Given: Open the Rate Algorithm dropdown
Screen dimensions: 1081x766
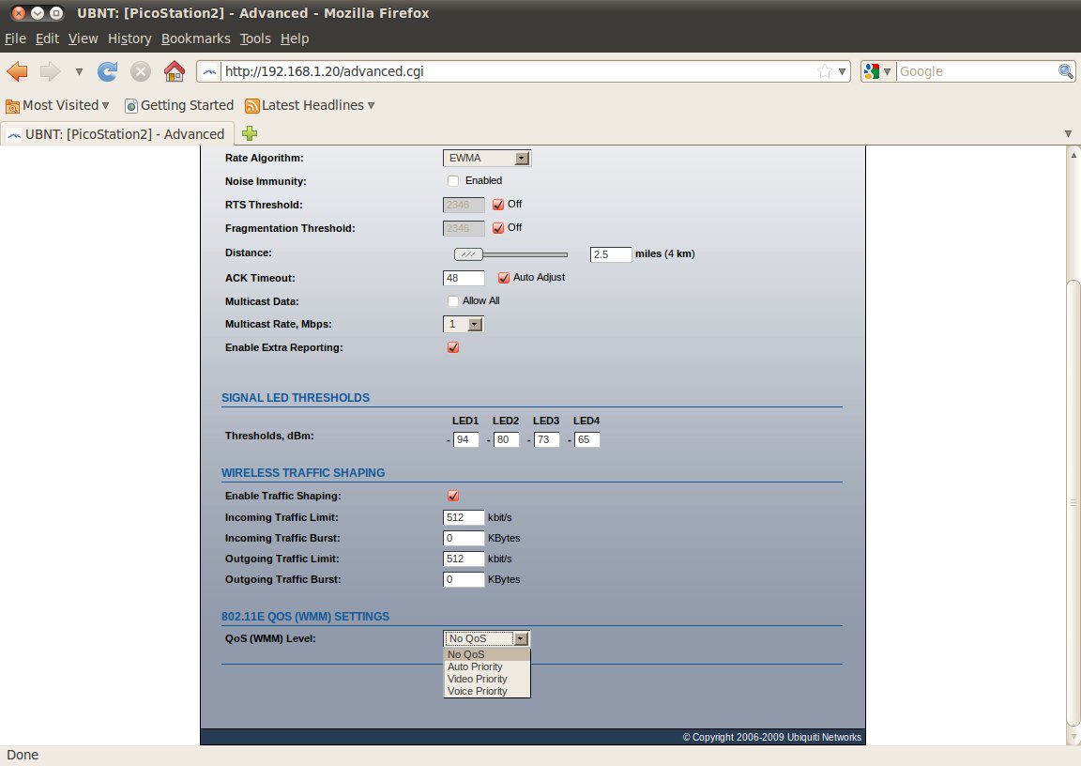Looking at the screenshot, I should 486,159.
